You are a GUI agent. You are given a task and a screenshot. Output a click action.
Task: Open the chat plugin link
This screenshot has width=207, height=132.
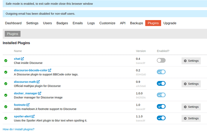coord(17,59)
